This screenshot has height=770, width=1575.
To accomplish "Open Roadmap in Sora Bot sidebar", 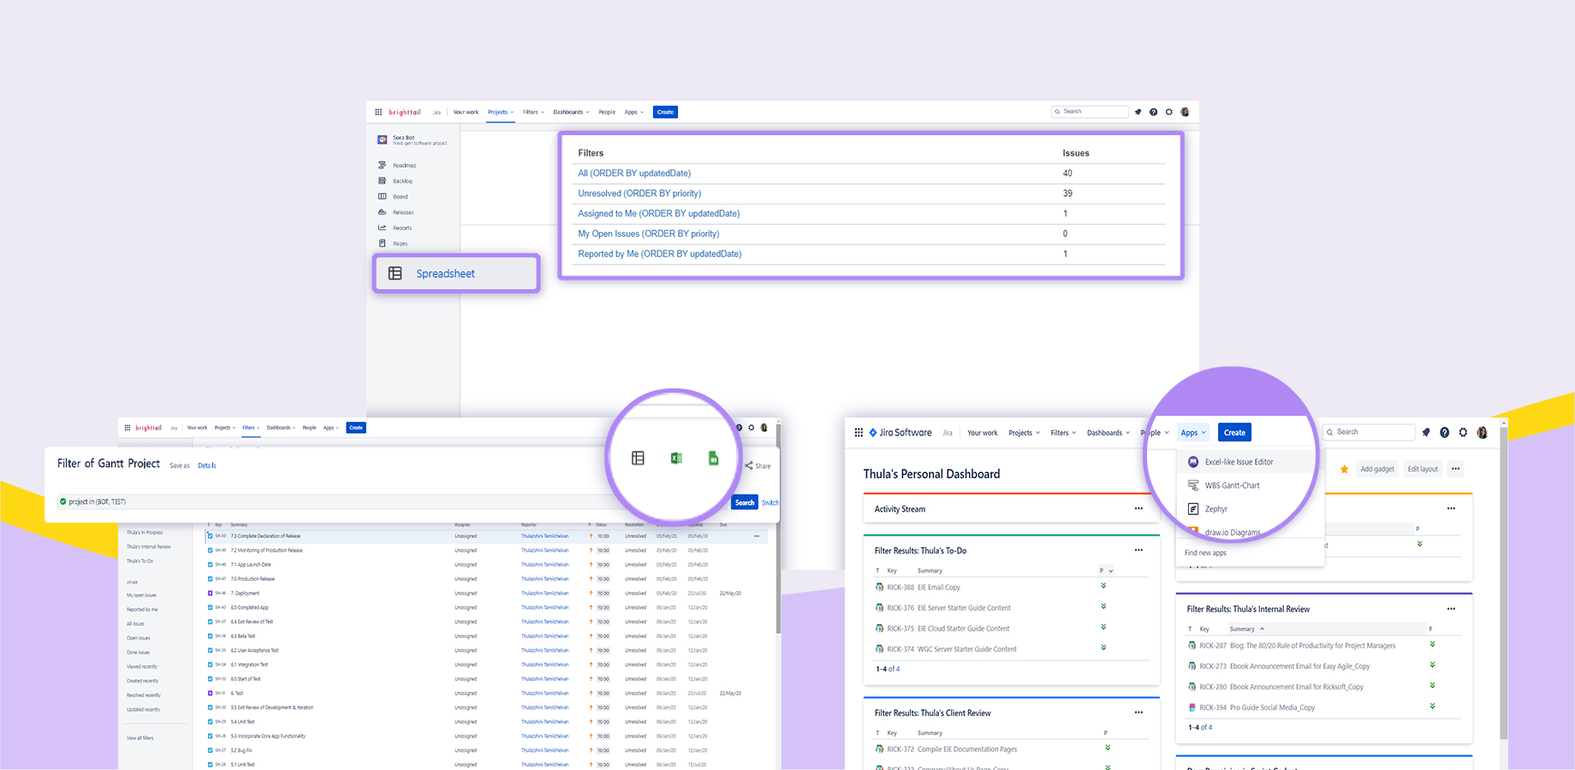I will (397, 165).
